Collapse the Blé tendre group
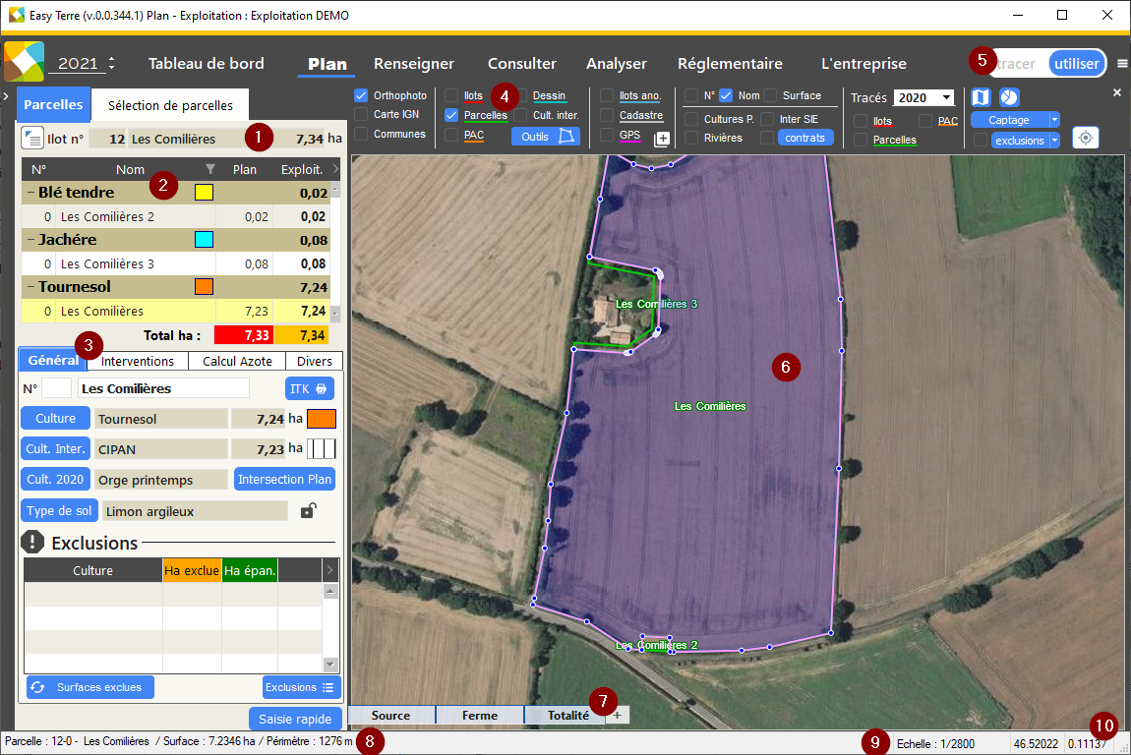This screenshot has width=1131, height=755. point(30,193)
